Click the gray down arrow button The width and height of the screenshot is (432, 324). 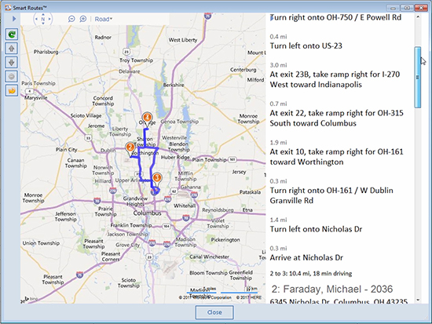tap(12, 63)
